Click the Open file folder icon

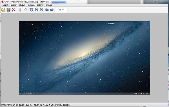click(x=3, y=10)
